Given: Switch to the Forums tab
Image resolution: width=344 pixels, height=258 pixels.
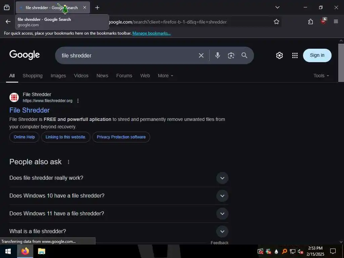Looking at the screenshot, I should [124, 76].
